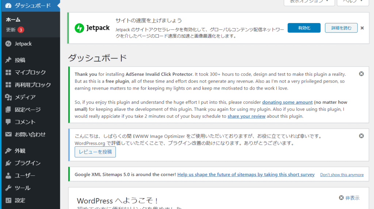The width and height of the screenshot is (374, 209).
Task: Click the サイトの速度を上げましょう heading
Action: (x=149, y=20)
